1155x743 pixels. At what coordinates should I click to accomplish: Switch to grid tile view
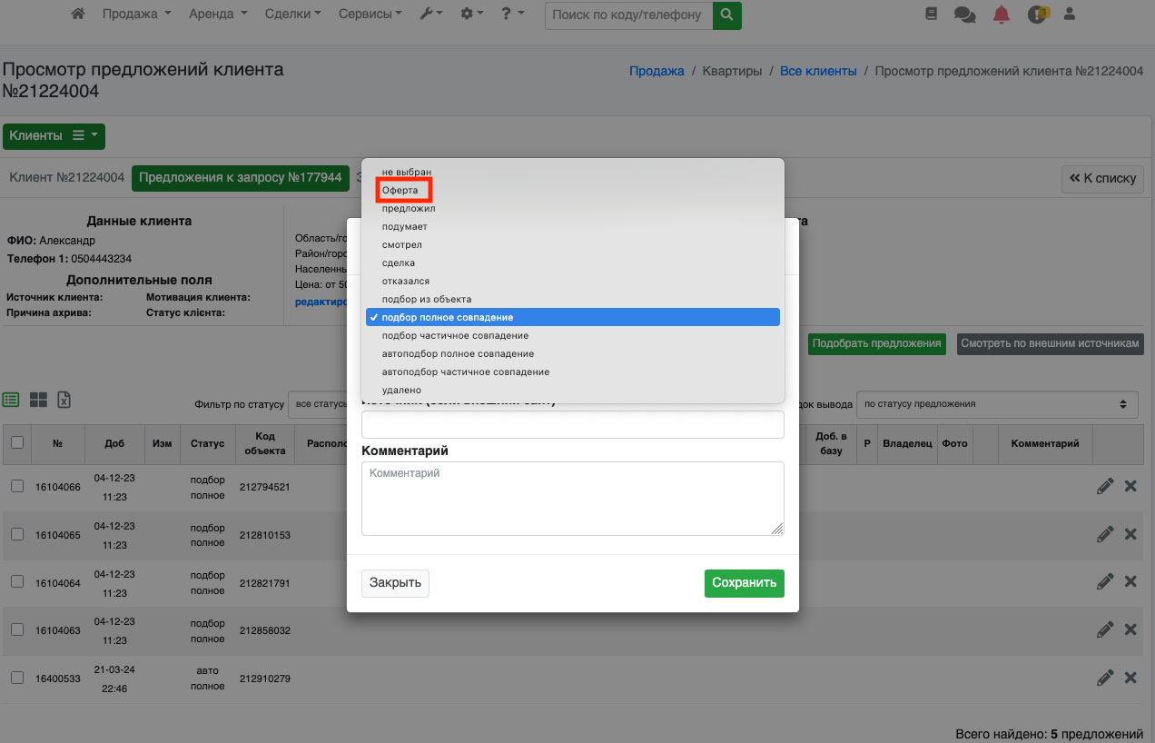(38, 400)
